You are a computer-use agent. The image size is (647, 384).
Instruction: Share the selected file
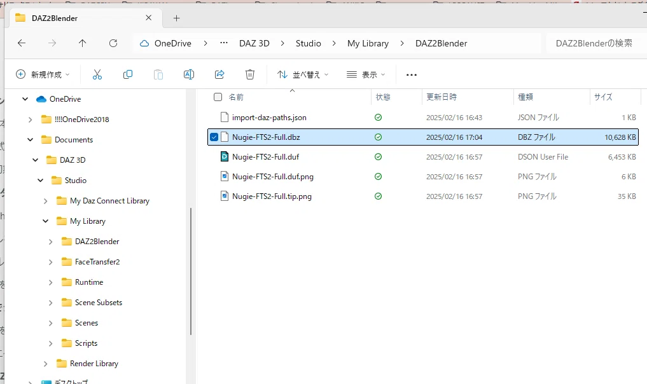[x=219, y=74]
